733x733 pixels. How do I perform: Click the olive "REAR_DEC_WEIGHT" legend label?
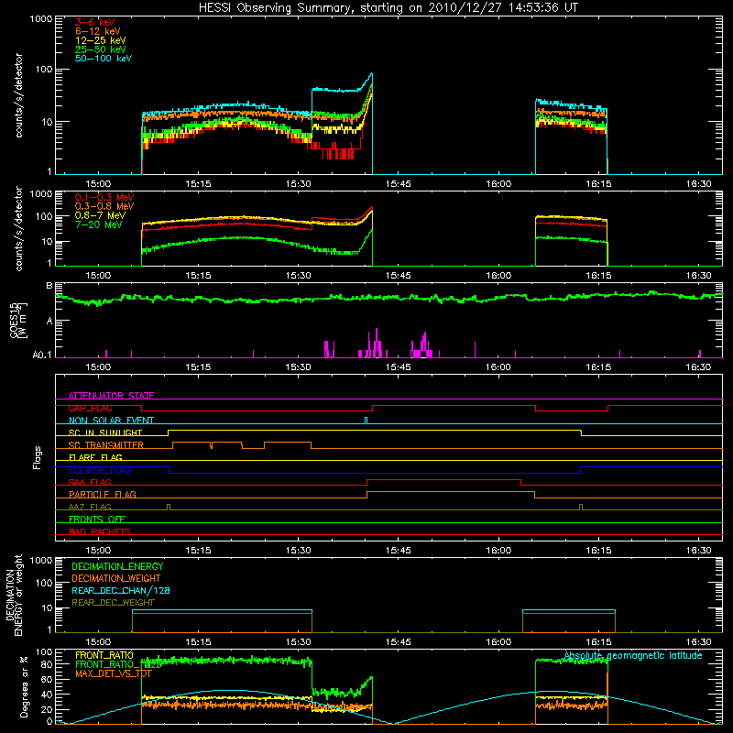click(113, 603)
